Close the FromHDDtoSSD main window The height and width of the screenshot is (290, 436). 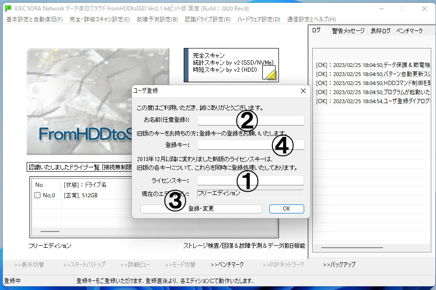(x=424, y=9)
